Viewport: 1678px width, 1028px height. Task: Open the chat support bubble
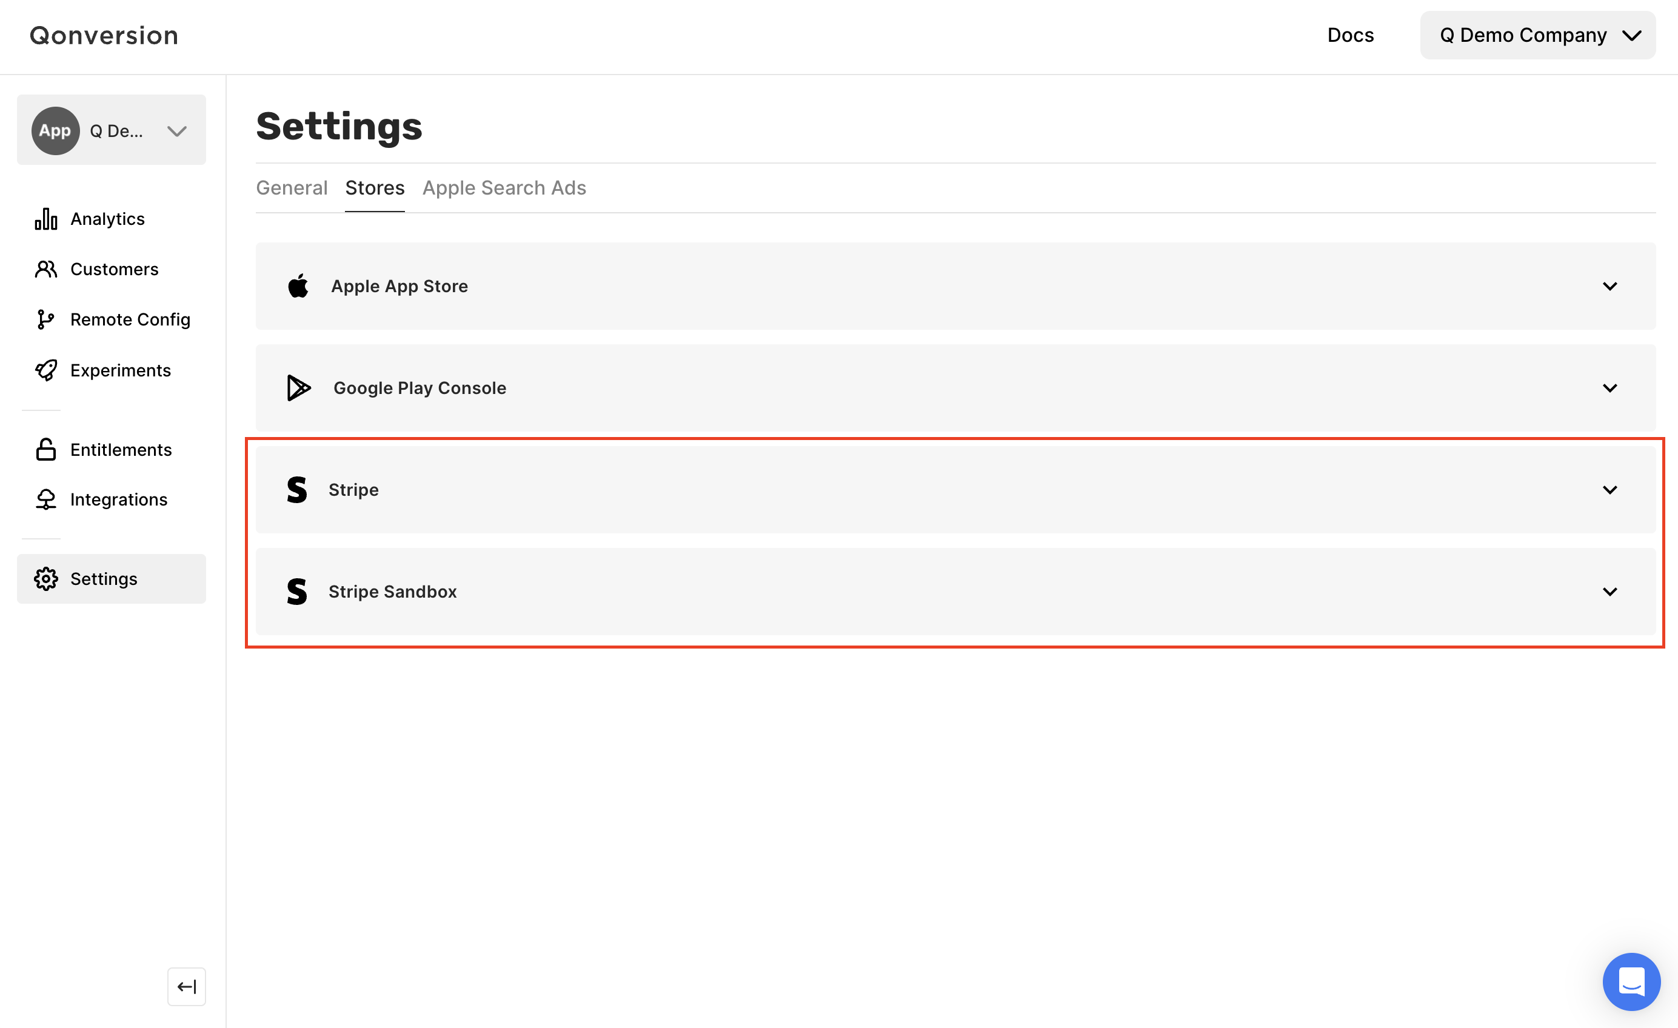point(1632,982)
